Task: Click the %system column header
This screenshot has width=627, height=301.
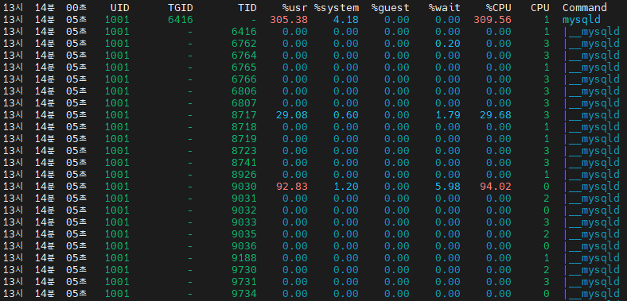Action: pyautogui.click(x=337, y=8)
